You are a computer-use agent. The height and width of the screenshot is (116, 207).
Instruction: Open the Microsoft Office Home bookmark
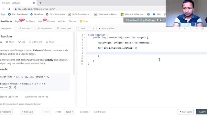tap(132, 14)
